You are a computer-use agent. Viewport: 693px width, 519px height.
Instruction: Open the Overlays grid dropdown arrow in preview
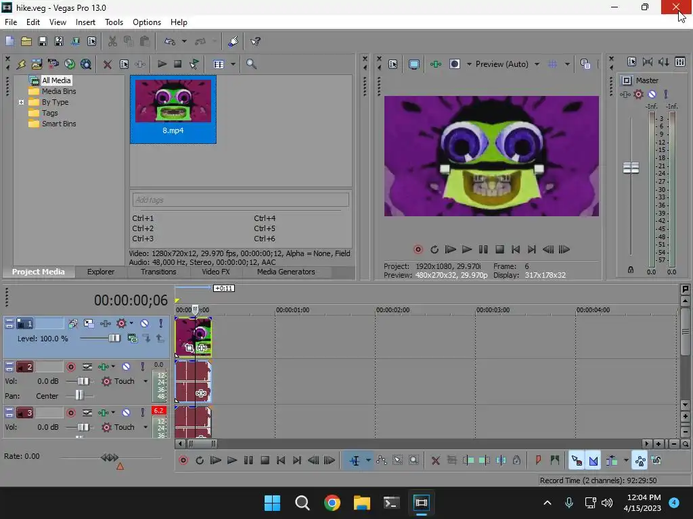(568, 64)
